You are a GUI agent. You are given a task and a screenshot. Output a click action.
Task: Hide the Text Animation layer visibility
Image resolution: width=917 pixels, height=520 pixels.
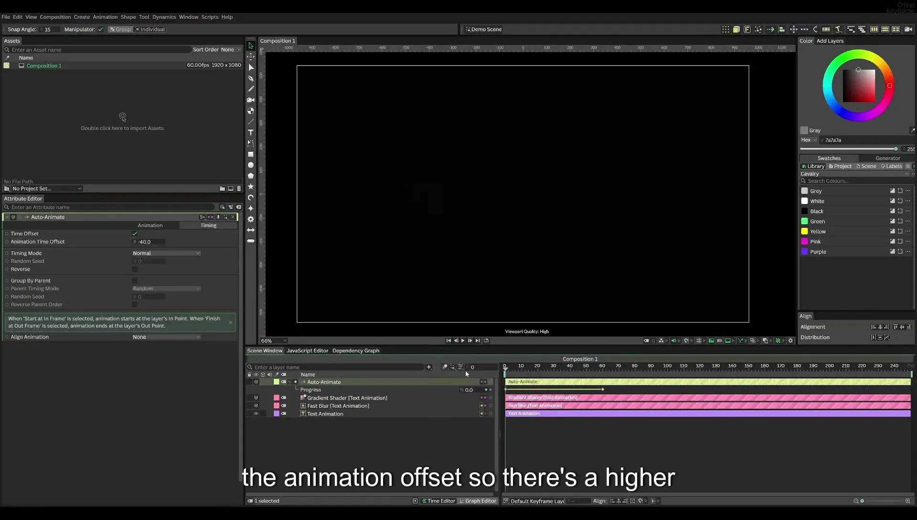pos(256,414)
